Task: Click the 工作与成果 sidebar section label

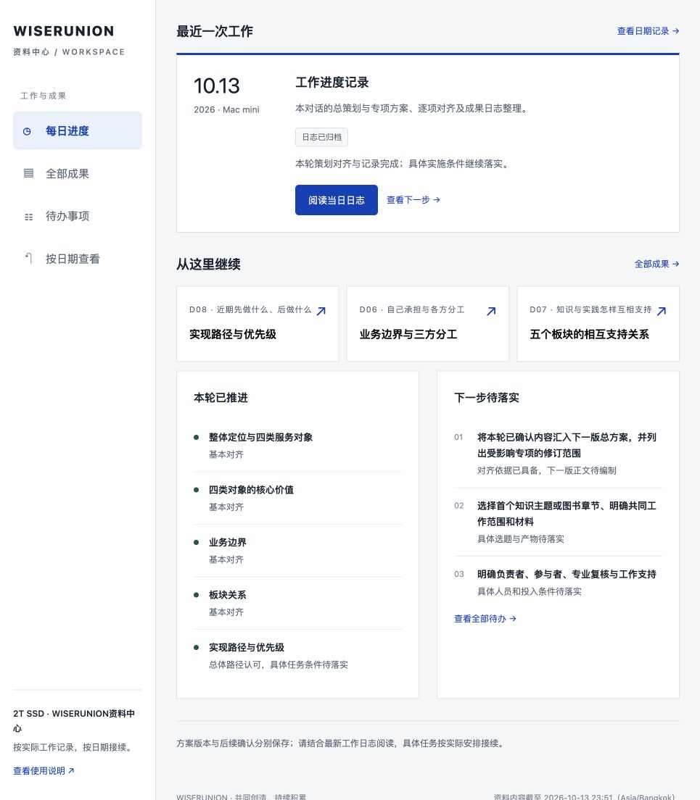Action: [44, 96]
